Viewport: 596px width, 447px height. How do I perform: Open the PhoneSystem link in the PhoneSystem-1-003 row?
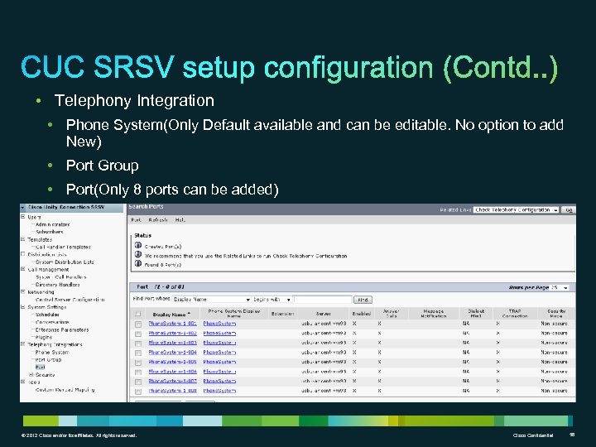tap(219, 343)
